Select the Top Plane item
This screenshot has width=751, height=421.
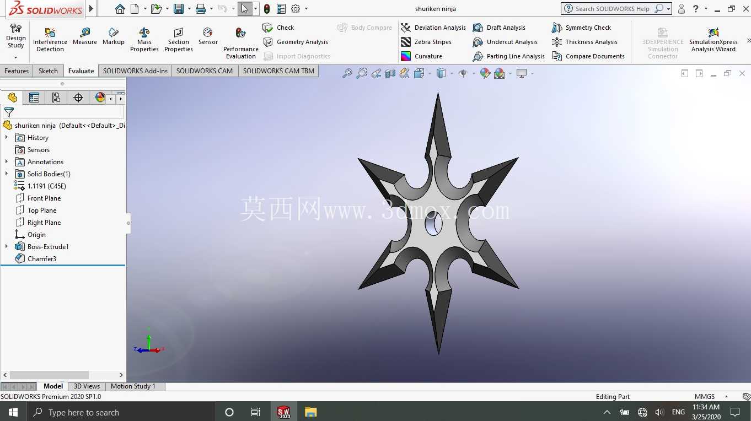(x=36, y=210)
